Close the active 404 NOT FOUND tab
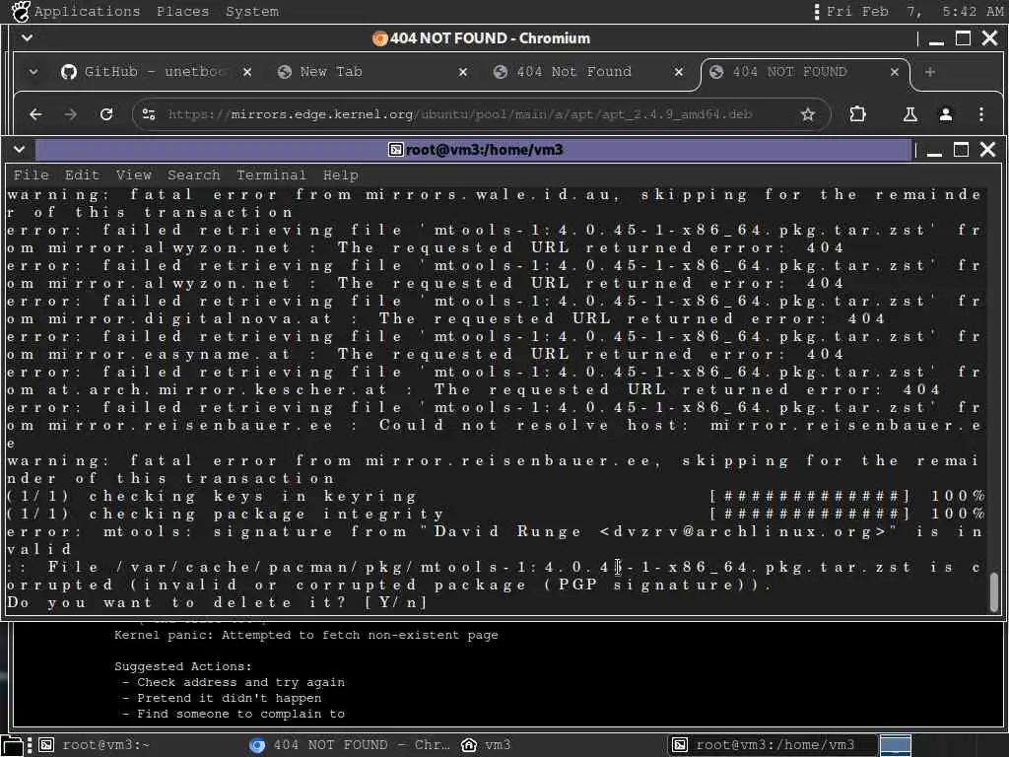Screen dimensions: 1009x757 point(895,72)
